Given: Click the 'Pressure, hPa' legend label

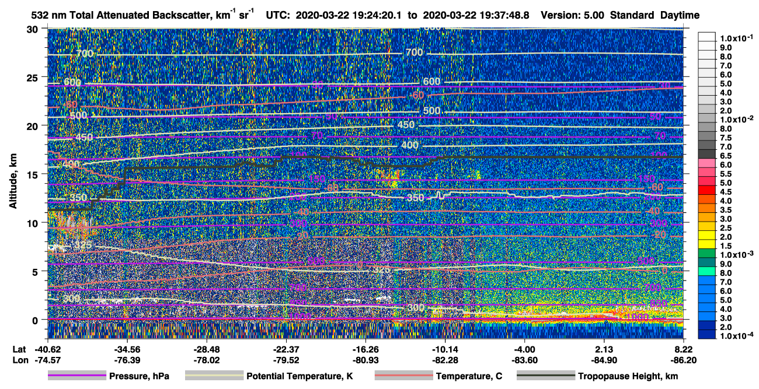Looking at the screenshot, I should (x=139, y=376).
